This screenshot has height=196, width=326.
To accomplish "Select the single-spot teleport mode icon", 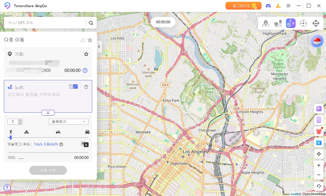I will 266,23.
